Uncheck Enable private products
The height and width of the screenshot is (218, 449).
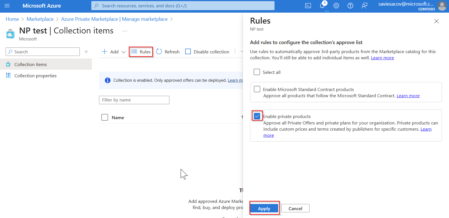click(257, 116)
